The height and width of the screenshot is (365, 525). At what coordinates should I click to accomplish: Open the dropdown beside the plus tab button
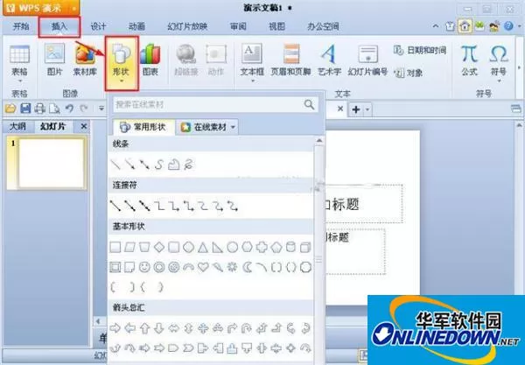[x=367, y=109]
